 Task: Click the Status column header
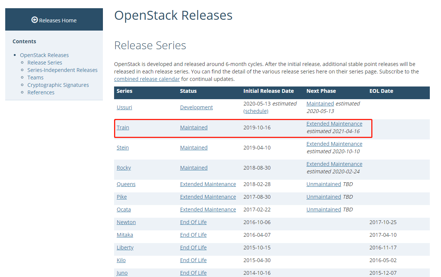point(188,91)
